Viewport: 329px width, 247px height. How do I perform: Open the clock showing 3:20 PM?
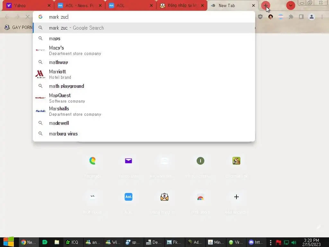click(311, 242)
